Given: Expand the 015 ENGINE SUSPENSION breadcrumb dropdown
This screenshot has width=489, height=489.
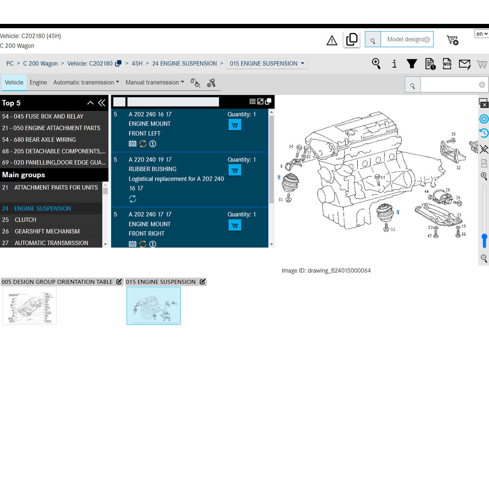Looking at the screenshot, I should click(x=266, y=64).
